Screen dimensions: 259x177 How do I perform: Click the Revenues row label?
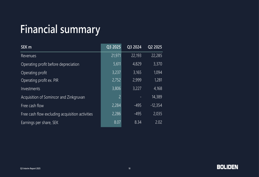coord(28,56)
